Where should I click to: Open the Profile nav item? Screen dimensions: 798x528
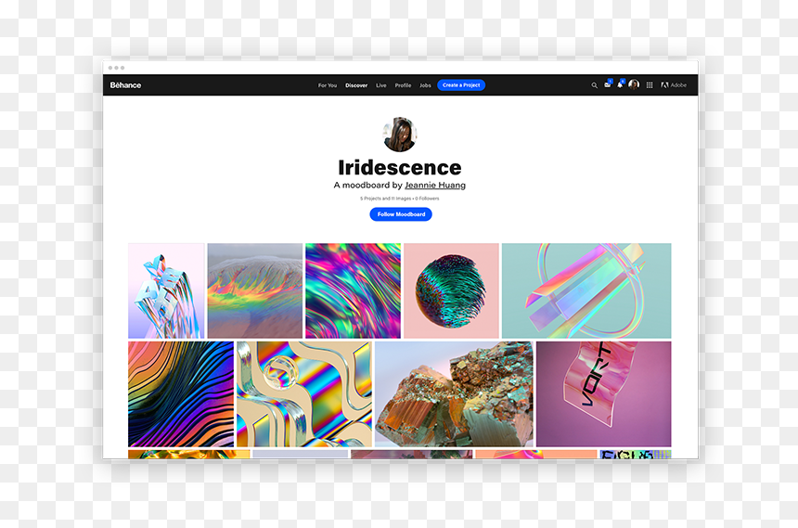pos(403,85)
